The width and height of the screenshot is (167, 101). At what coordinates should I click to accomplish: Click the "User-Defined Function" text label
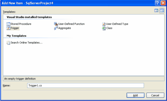point(71,24)
